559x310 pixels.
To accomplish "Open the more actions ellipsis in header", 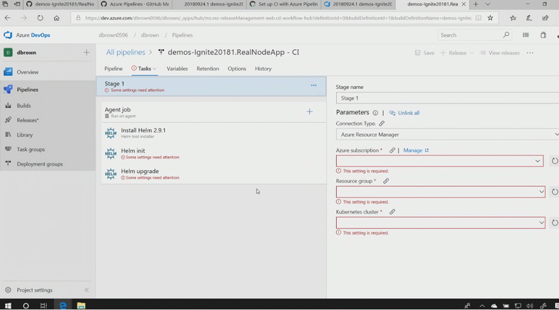I will (530, 53).
